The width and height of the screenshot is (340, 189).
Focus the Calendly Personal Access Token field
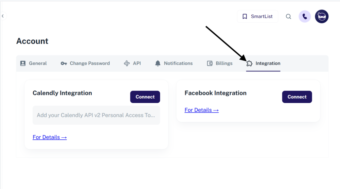pos(96,115)
